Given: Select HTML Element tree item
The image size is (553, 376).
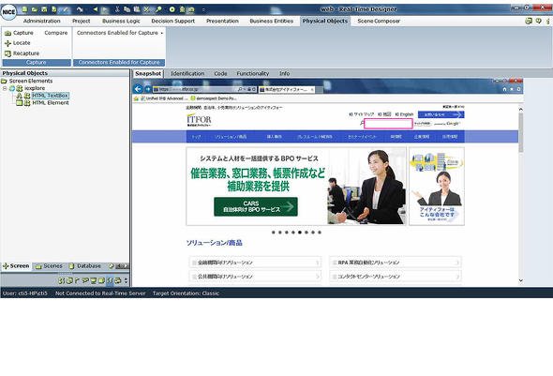Looking at the screenshot, I should (x=51, y=103).
